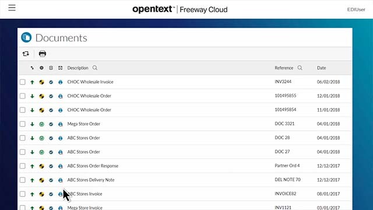This screenshot has width=373, height=210.
Task: Check the checkbox for order 101495855
Action: pyautogui.click(x=23, y=96)
